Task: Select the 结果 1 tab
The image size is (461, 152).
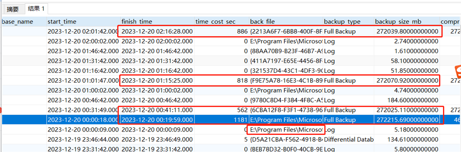Action: [x=36, y=9]
